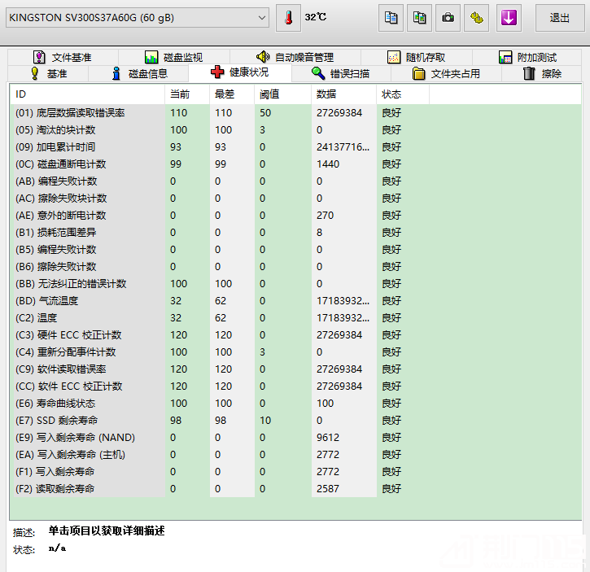Click the copy screenshot toolbar icon
Image resolution: width=590 pixels, height=572 pixels.
(420, 18)
